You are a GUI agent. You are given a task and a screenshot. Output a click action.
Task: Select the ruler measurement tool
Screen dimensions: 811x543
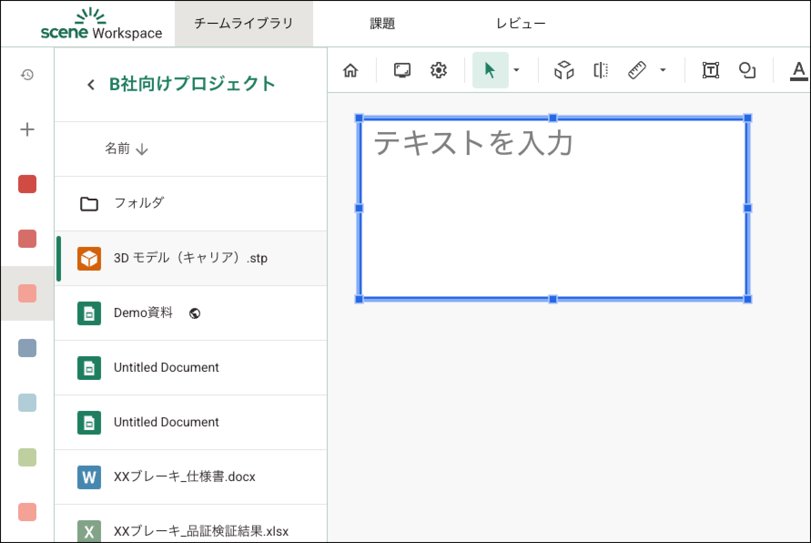pos(637,71)
